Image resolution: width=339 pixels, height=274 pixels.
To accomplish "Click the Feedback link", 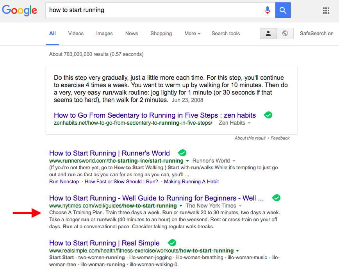I will coord(280,138).
